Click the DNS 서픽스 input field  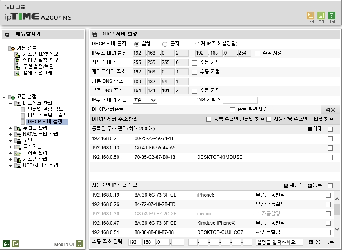pyautogui.click(x=240, y=100)
